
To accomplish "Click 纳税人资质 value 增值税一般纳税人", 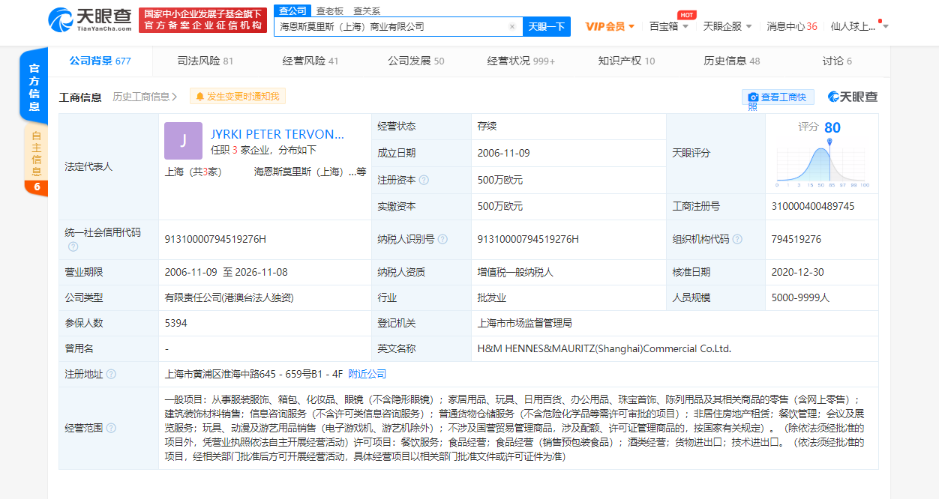I will (515, 272).
